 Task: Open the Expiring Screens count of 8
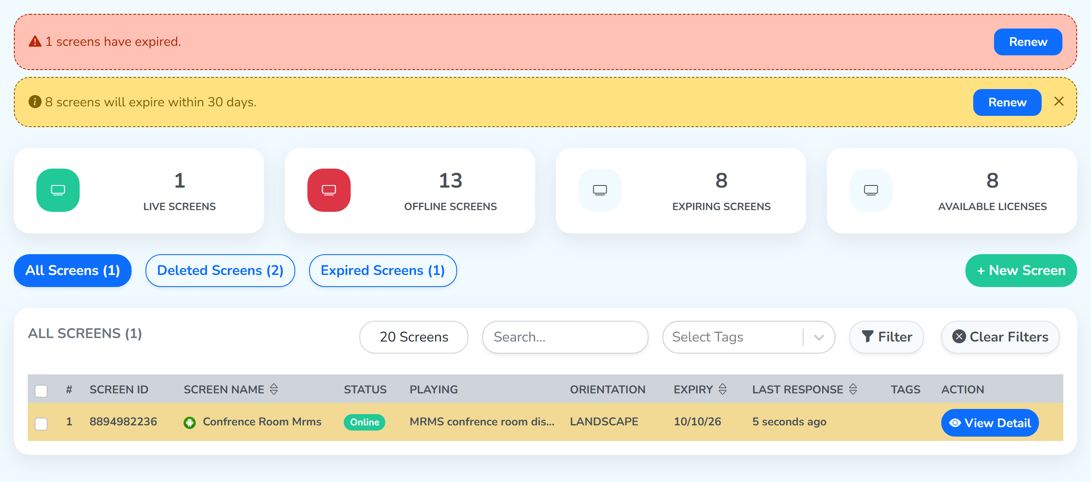(x=722, y=180)
